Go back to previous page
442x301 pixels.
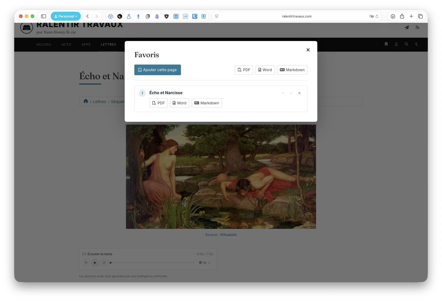[87, 16]
